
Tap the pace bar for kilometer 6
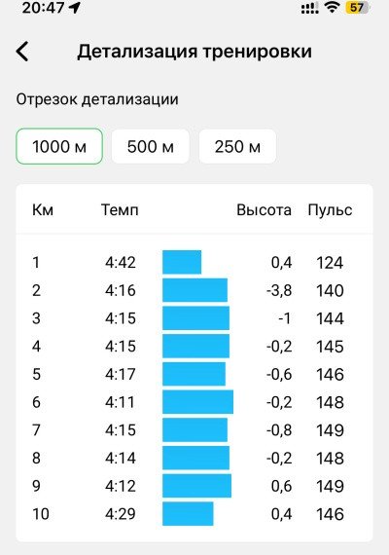(197, 402)
